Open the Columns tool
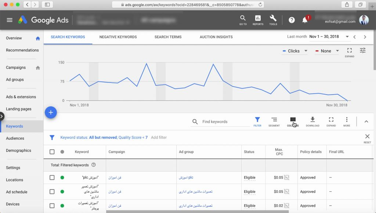Viewport: 376px width, 213px height. click(x=293, y=122)
